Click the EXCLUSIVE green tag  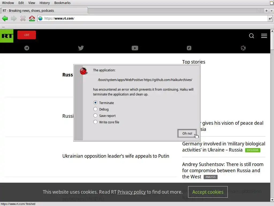pos(253,150)
